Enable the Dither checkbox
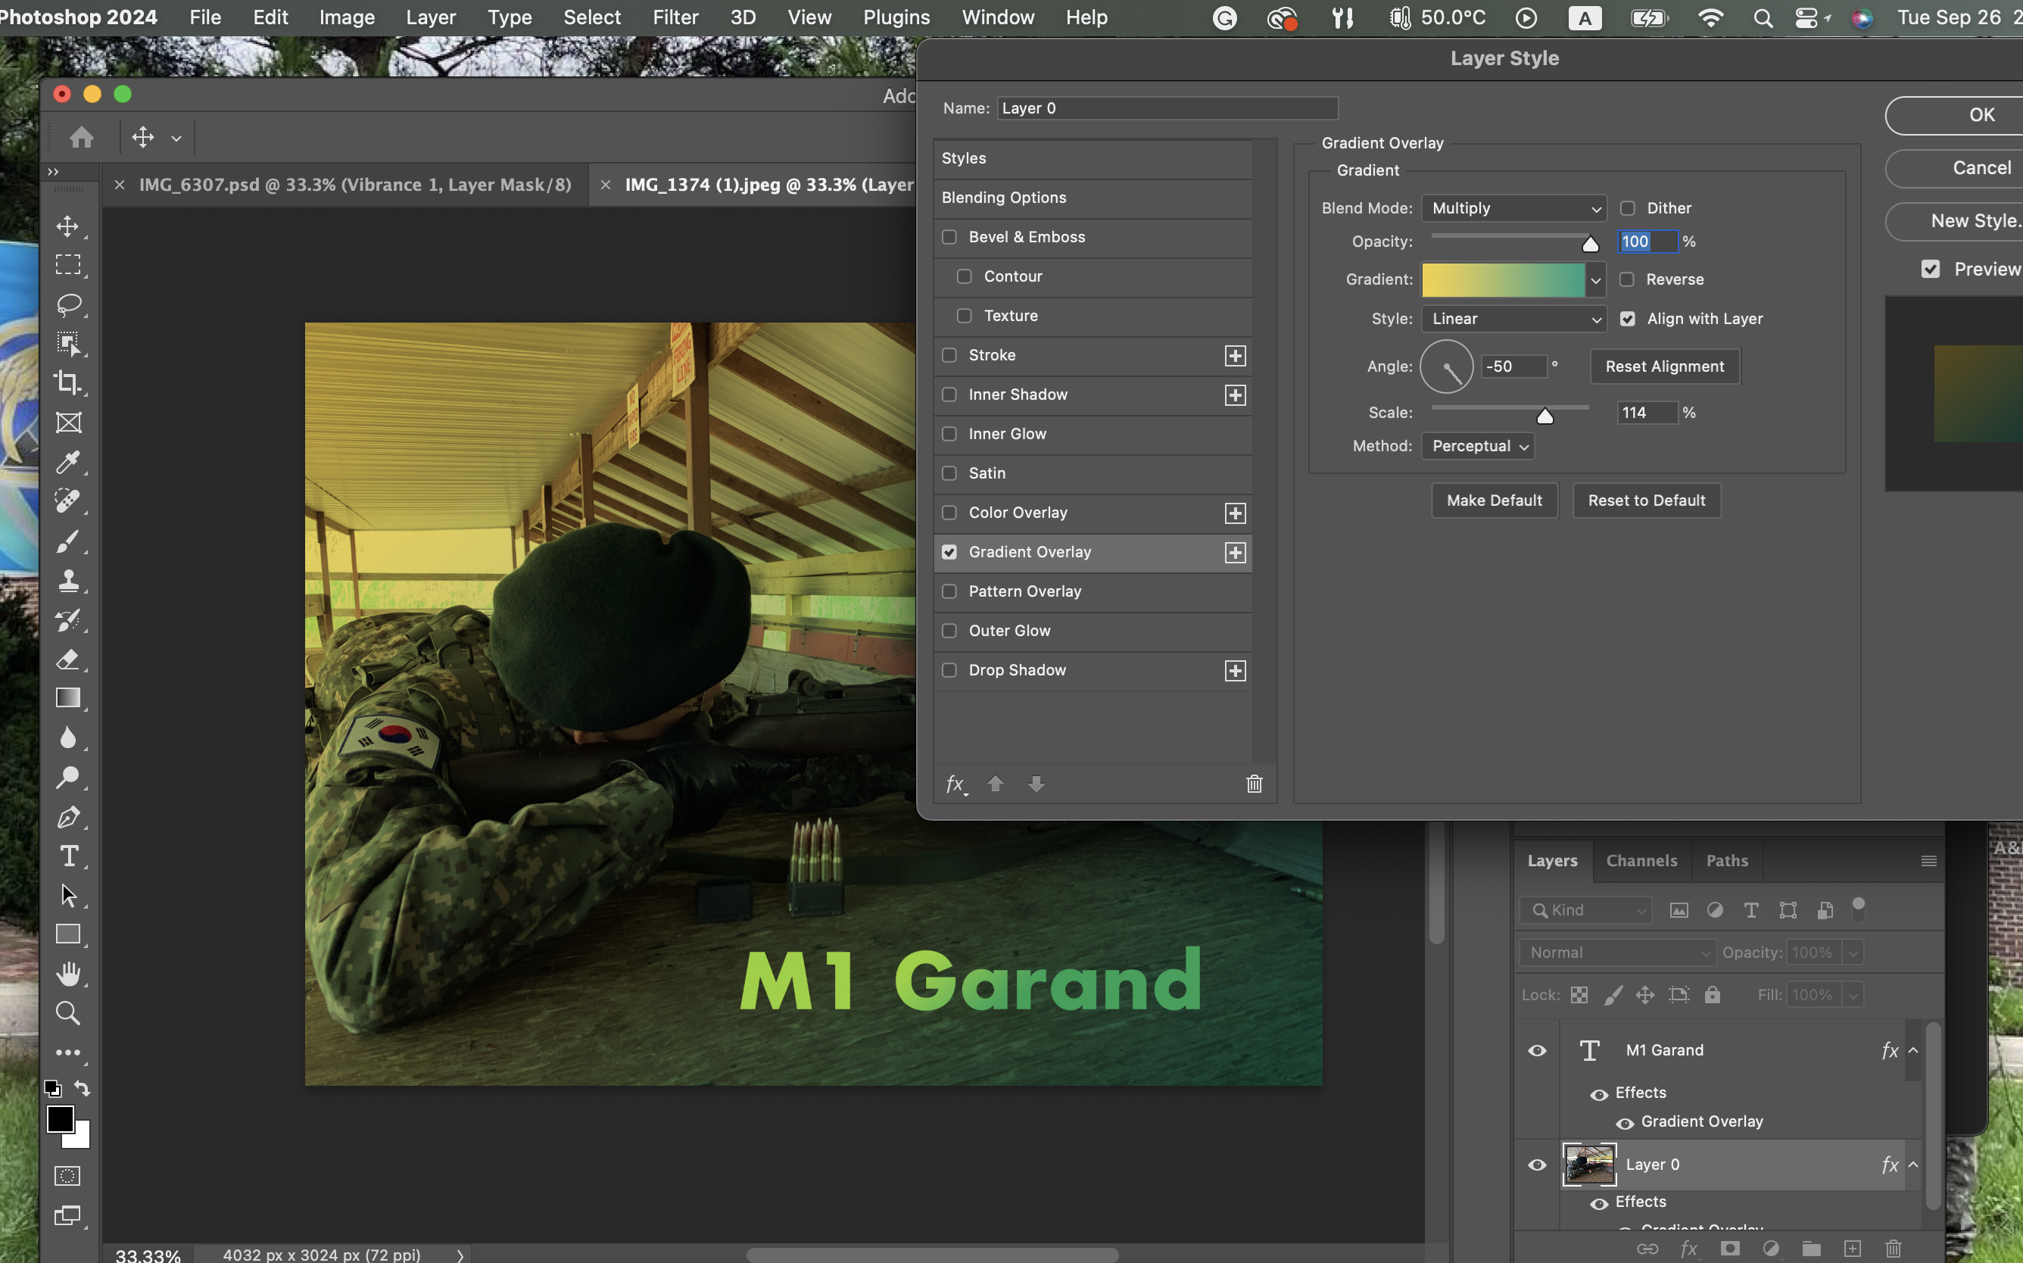 (1627, 208)
